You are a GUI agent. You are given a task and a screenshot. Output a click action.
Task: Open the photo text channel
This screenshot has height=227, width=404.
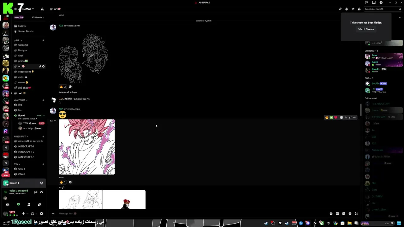pyautogui.click(x=23, y=61)
